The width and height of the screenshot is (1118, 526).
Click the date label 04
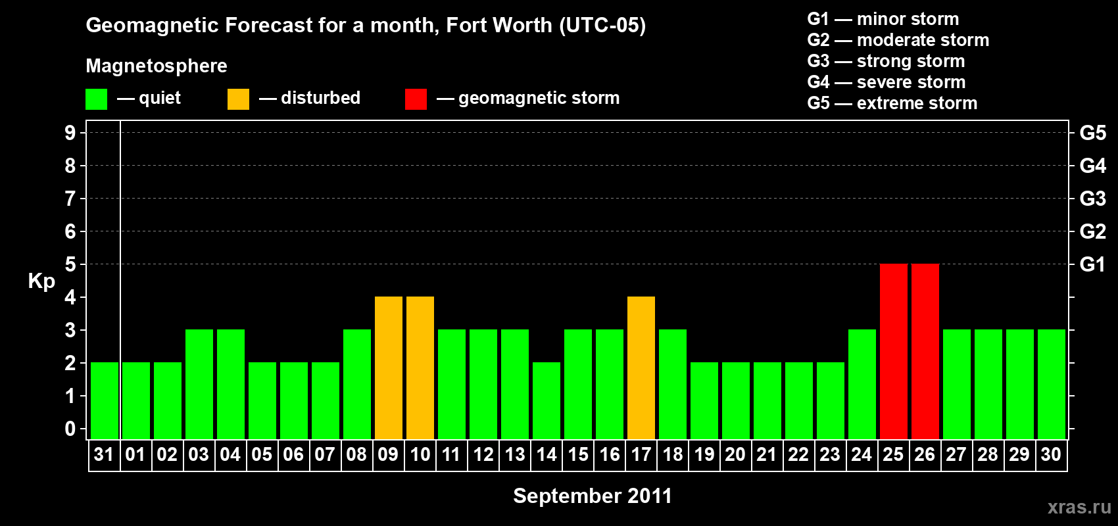(230, 454)
